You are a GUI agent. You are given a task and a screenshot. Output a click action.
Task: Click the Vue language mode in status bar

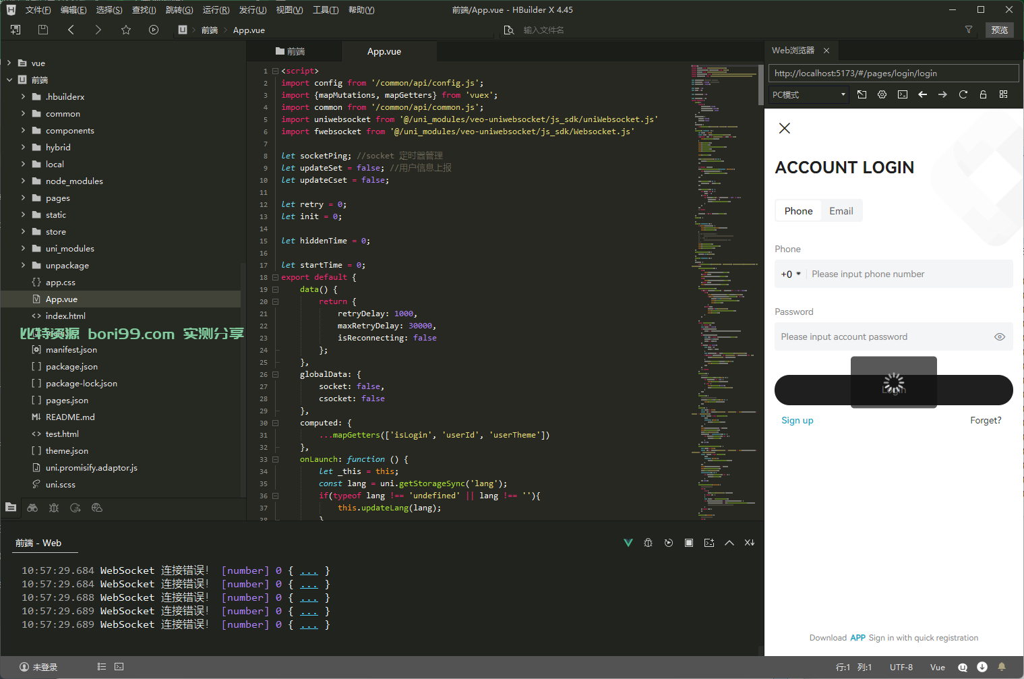coord(938,667)
